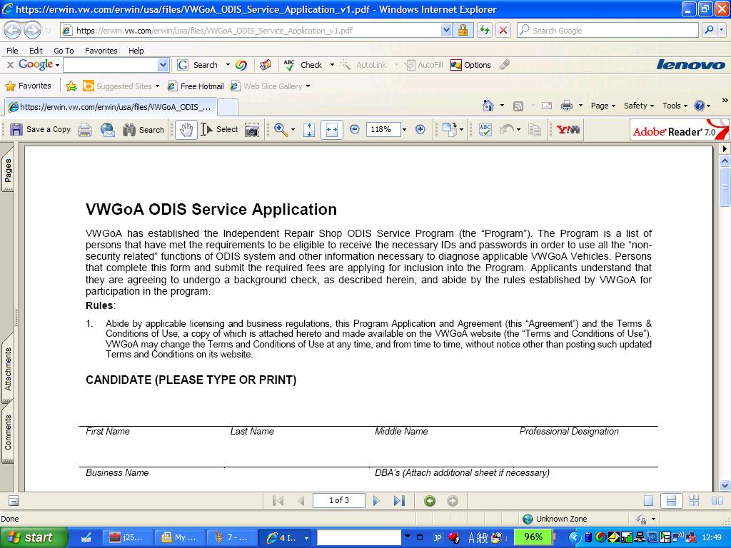Open the zoom percentage dropdown
This screenshot has height=548, width=731.
pos(404,130)
